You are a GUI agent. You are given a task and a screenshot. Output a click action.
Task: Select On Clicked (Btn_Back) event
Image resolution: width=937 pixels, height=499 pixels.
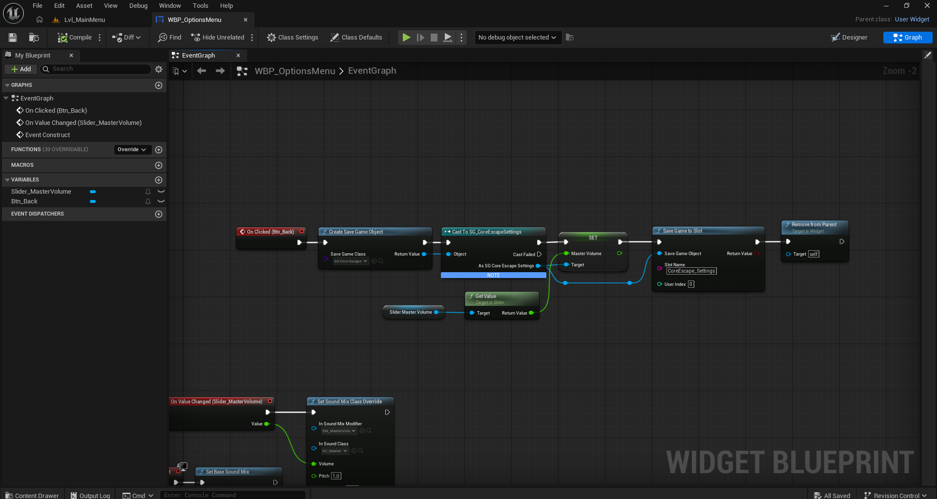pyautogui.click(x=56, y=111)
